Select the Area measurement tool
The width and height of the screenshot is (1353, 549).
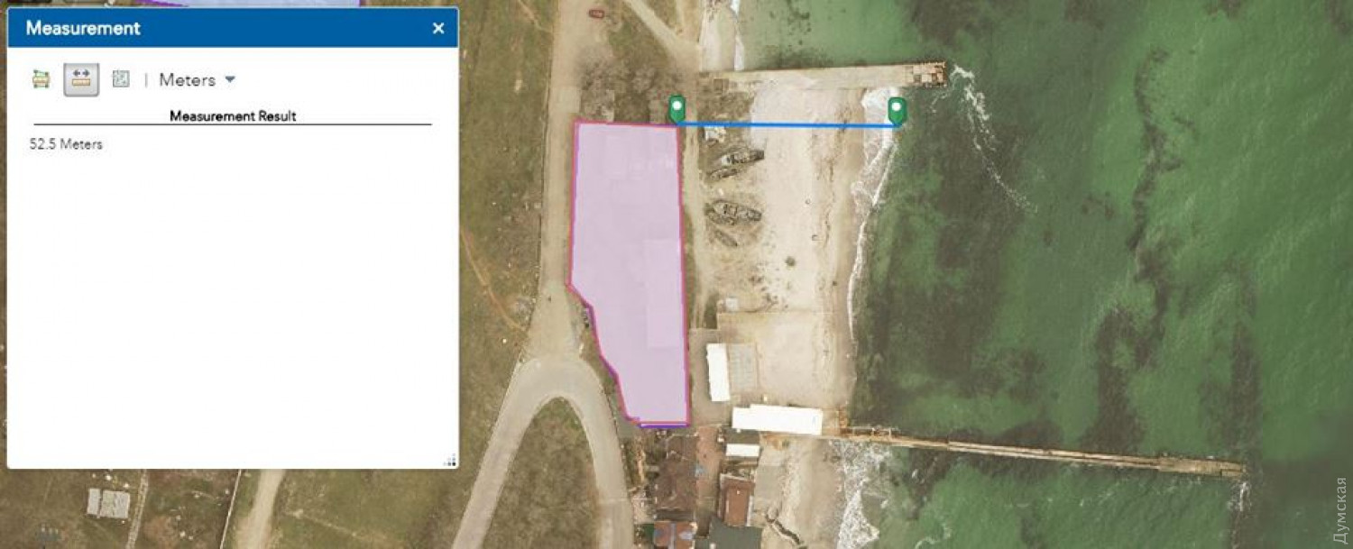[x=41, y=79]
